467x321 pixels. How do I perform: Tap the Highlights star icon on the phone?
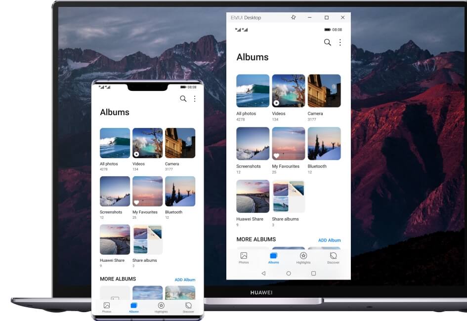pos(161,305)
